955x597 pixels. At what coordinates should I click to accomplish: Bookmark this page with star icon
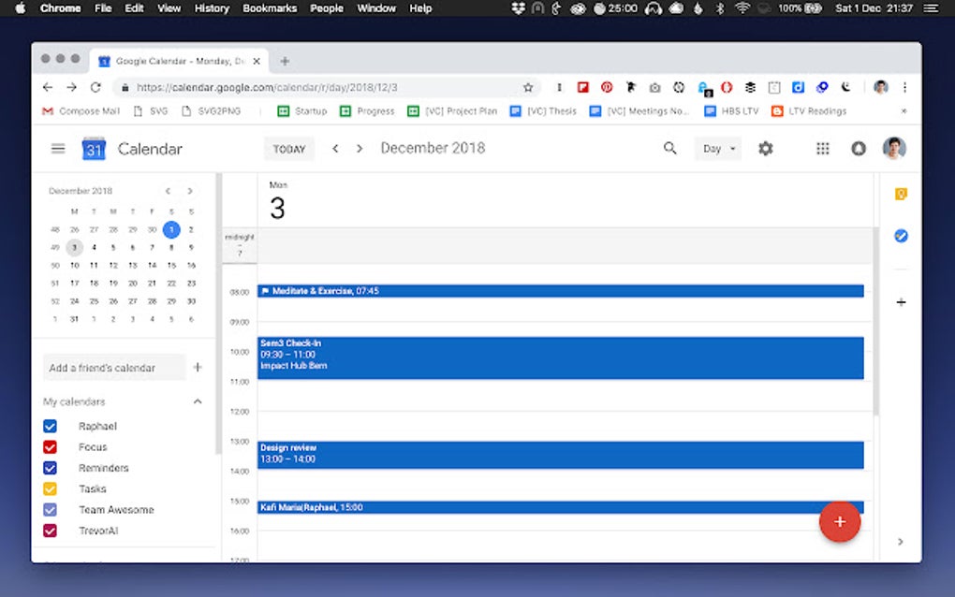(528, 88)
